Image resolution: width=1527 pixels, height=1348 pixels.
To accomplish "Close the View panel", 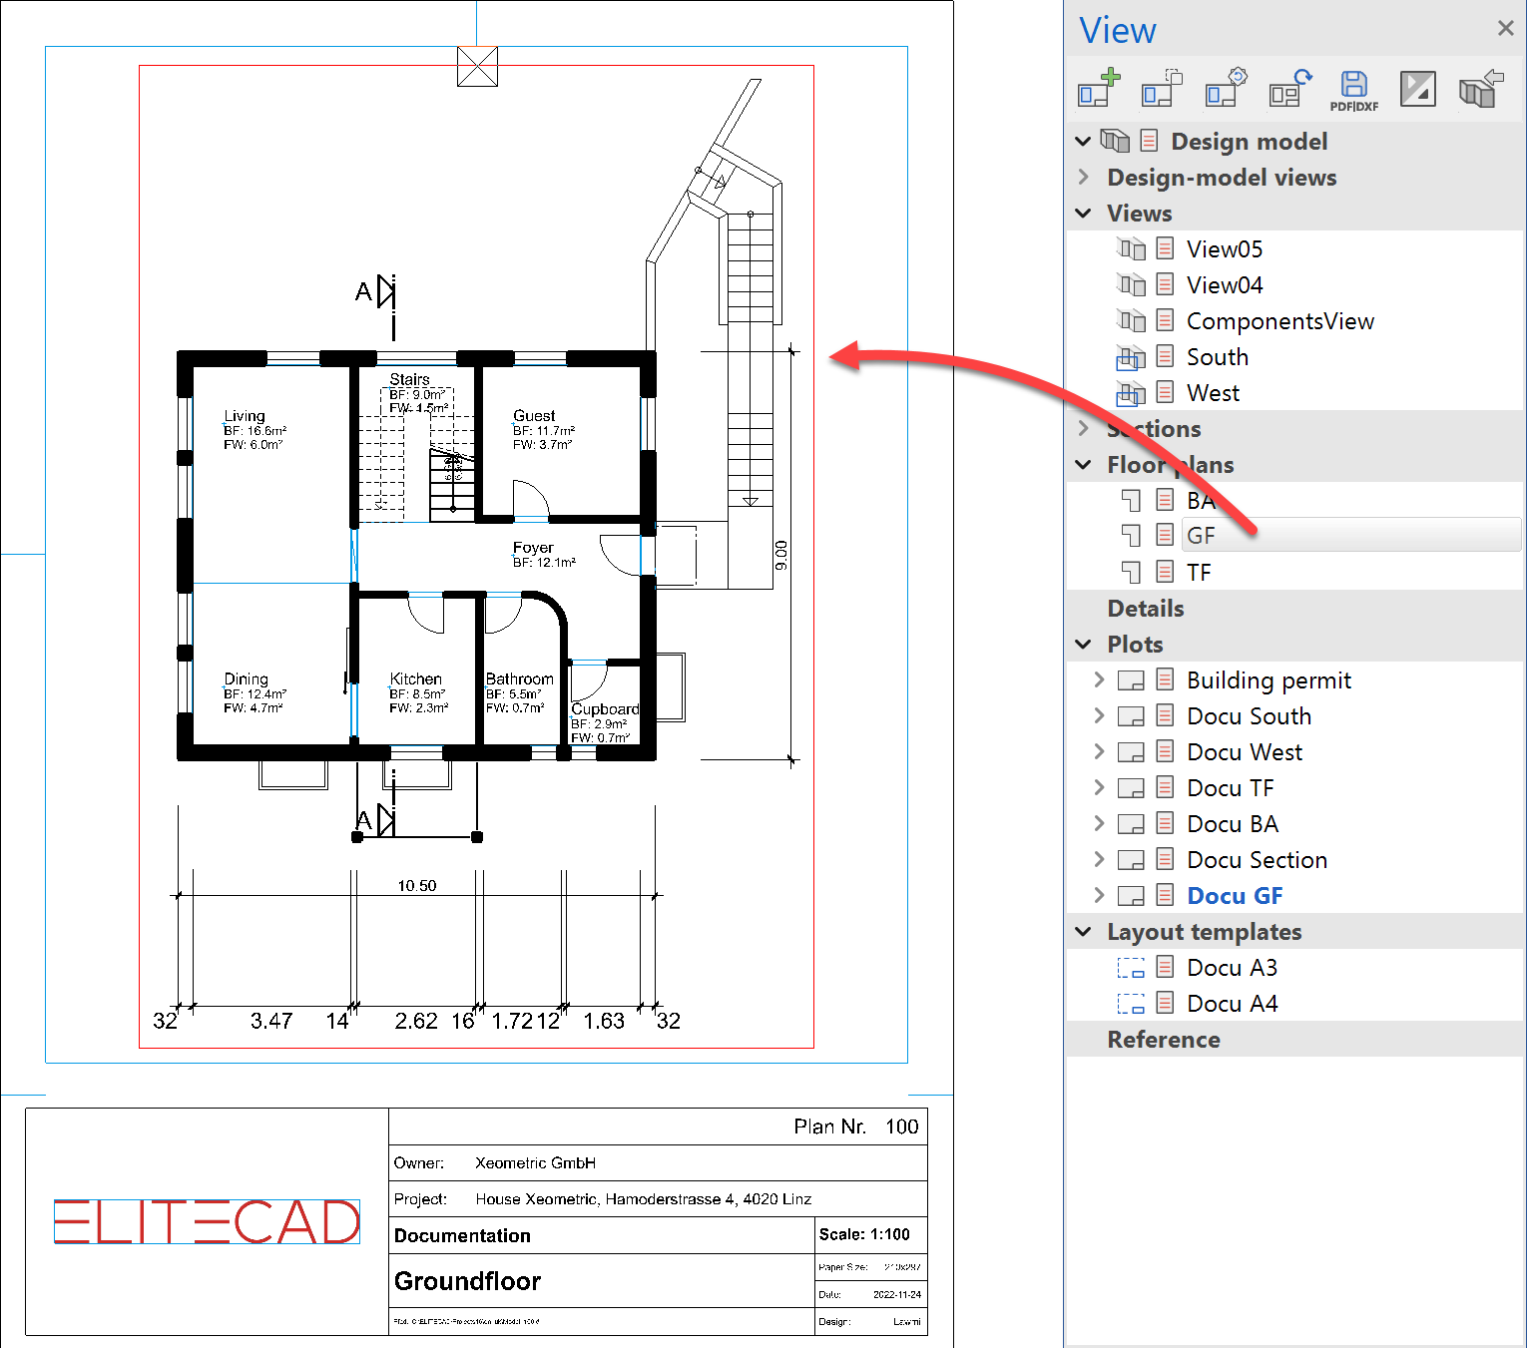I will [x=1505, y=28].
